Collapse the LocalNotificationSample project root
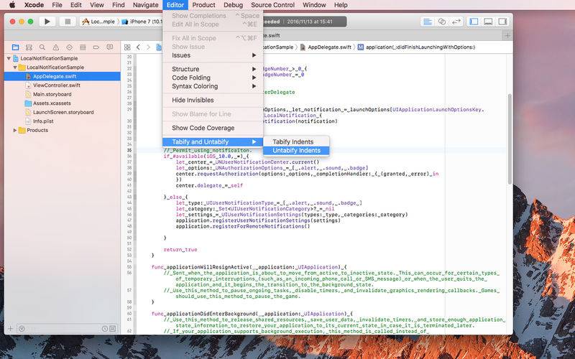This screenshot has height=359, width=575. [x=9, y=58]
